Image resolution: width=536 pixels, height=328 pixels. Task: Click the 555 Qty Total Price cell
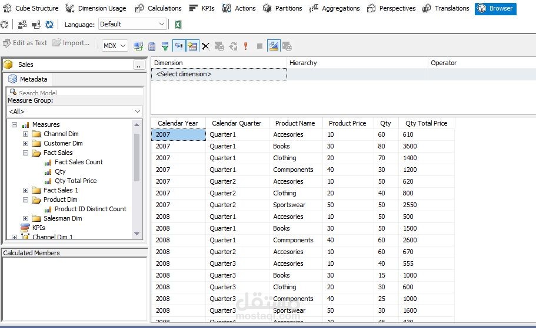point(427,263)
